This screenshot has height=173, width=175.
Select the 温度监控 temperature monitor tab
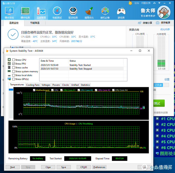point(14,23)
